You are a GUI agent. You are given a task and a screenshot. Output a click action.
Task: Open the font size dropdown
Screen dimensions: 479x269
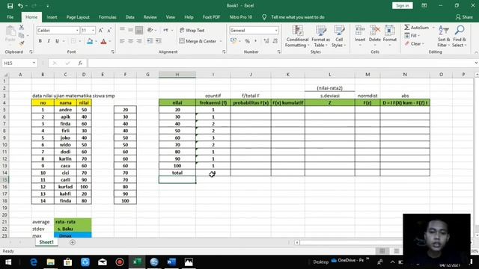93,30
